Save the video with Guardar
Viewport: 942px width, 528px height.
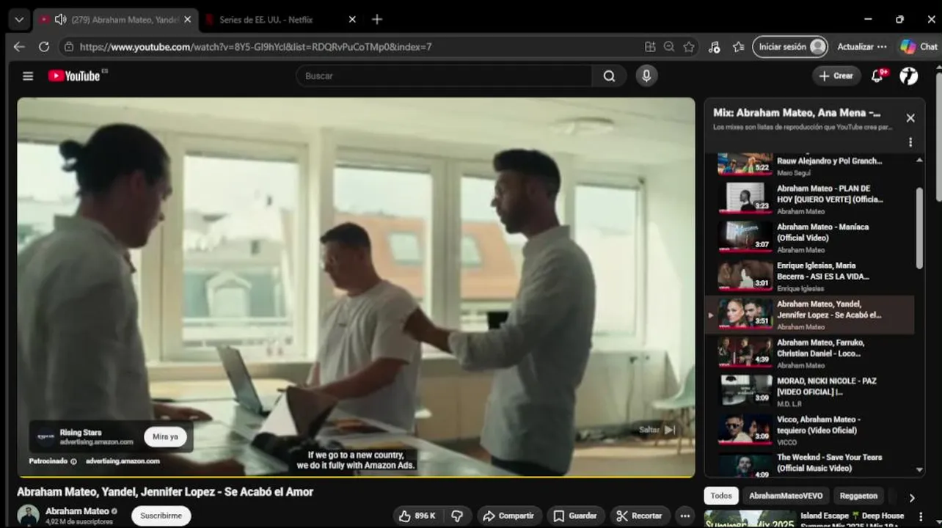(575, 516)
